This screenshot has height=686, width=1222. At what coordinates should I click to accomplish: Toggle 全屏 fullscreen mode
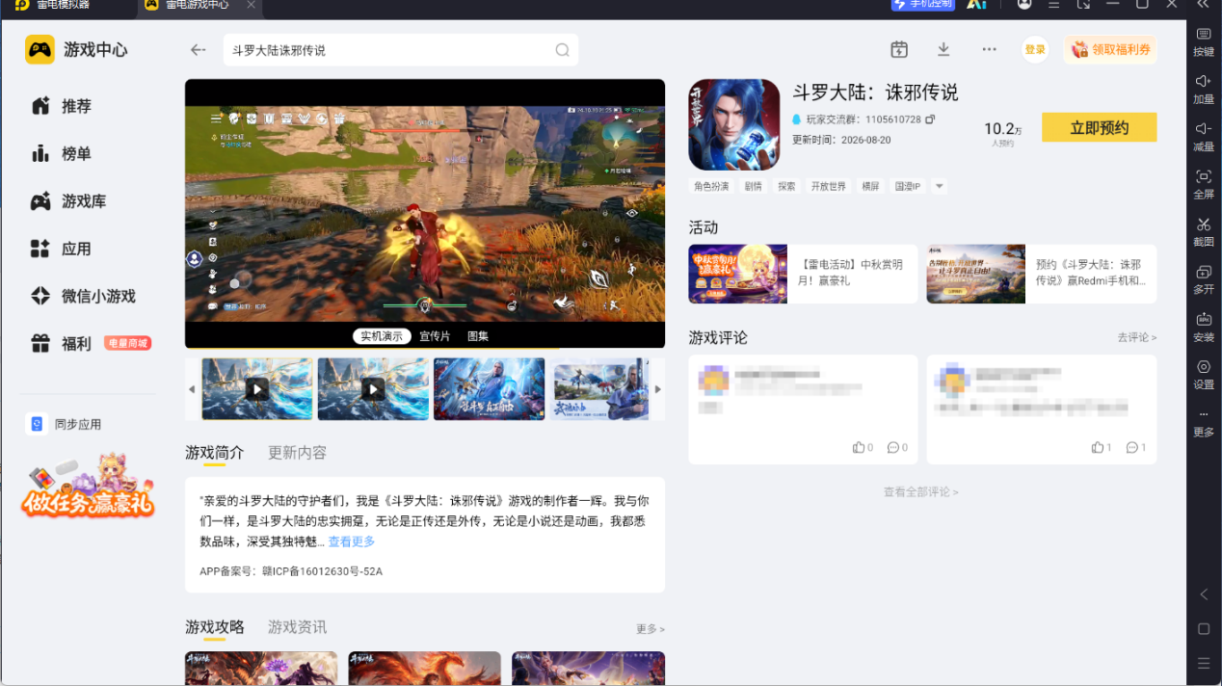[1204, 184]
